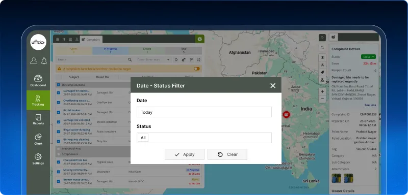Open the Illegal waste dumping complaint

tap(76, 129)
